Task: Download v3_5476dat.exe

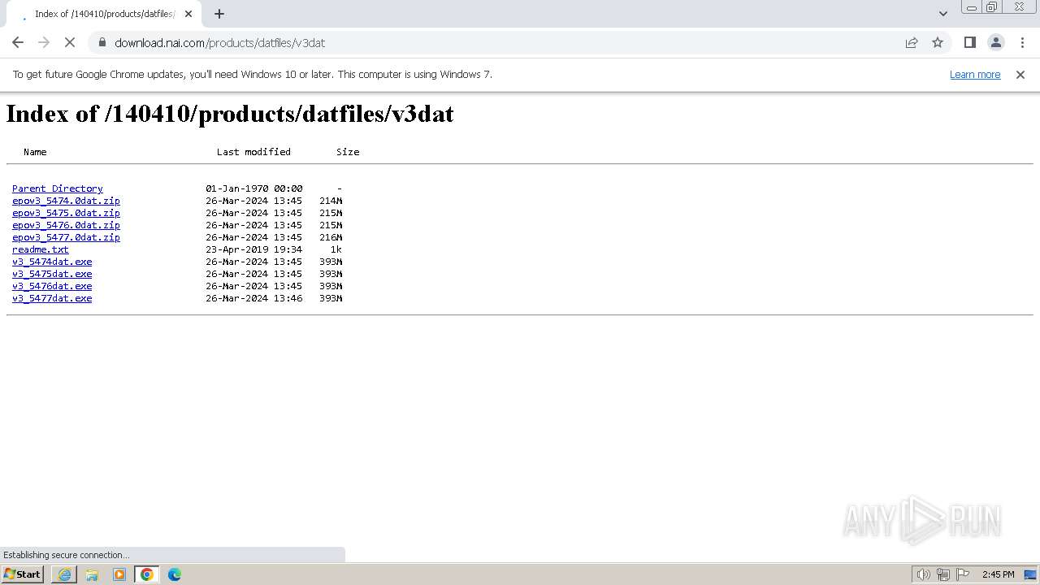Action: click(x=52, y=286)
